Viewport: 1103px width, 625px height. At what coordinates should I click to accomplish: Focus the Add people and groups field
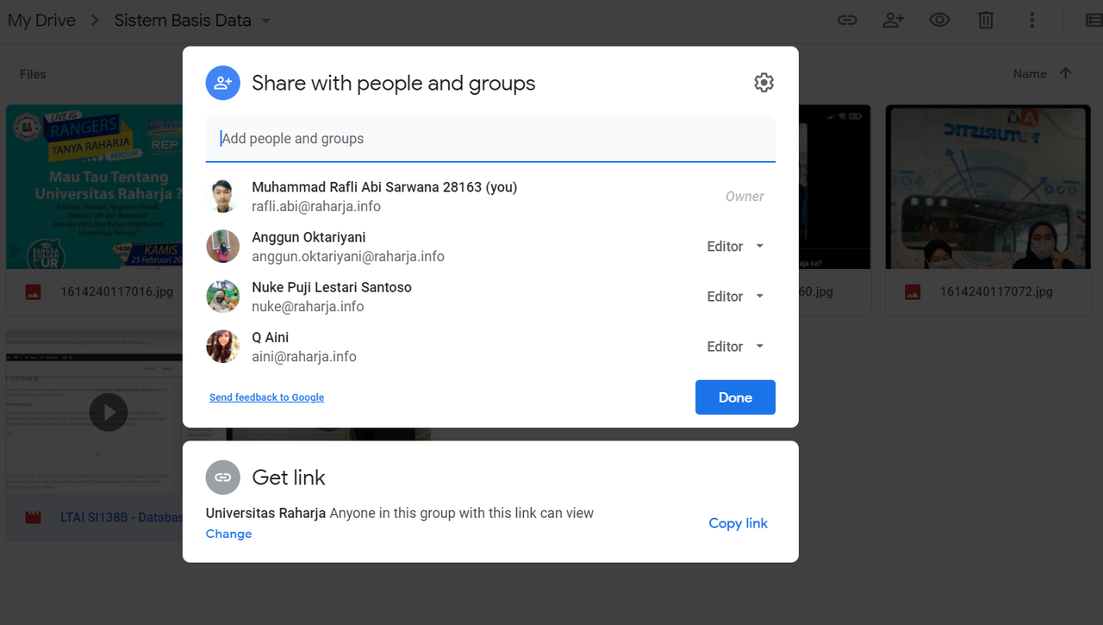click(490, 139)
